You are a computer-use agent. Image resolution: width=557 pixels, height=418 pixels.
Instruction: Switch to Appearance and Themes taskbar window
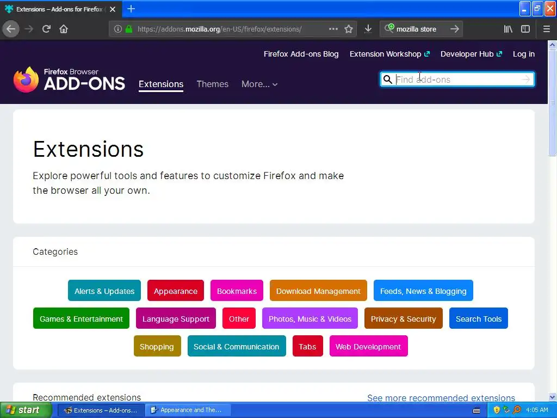188,410
